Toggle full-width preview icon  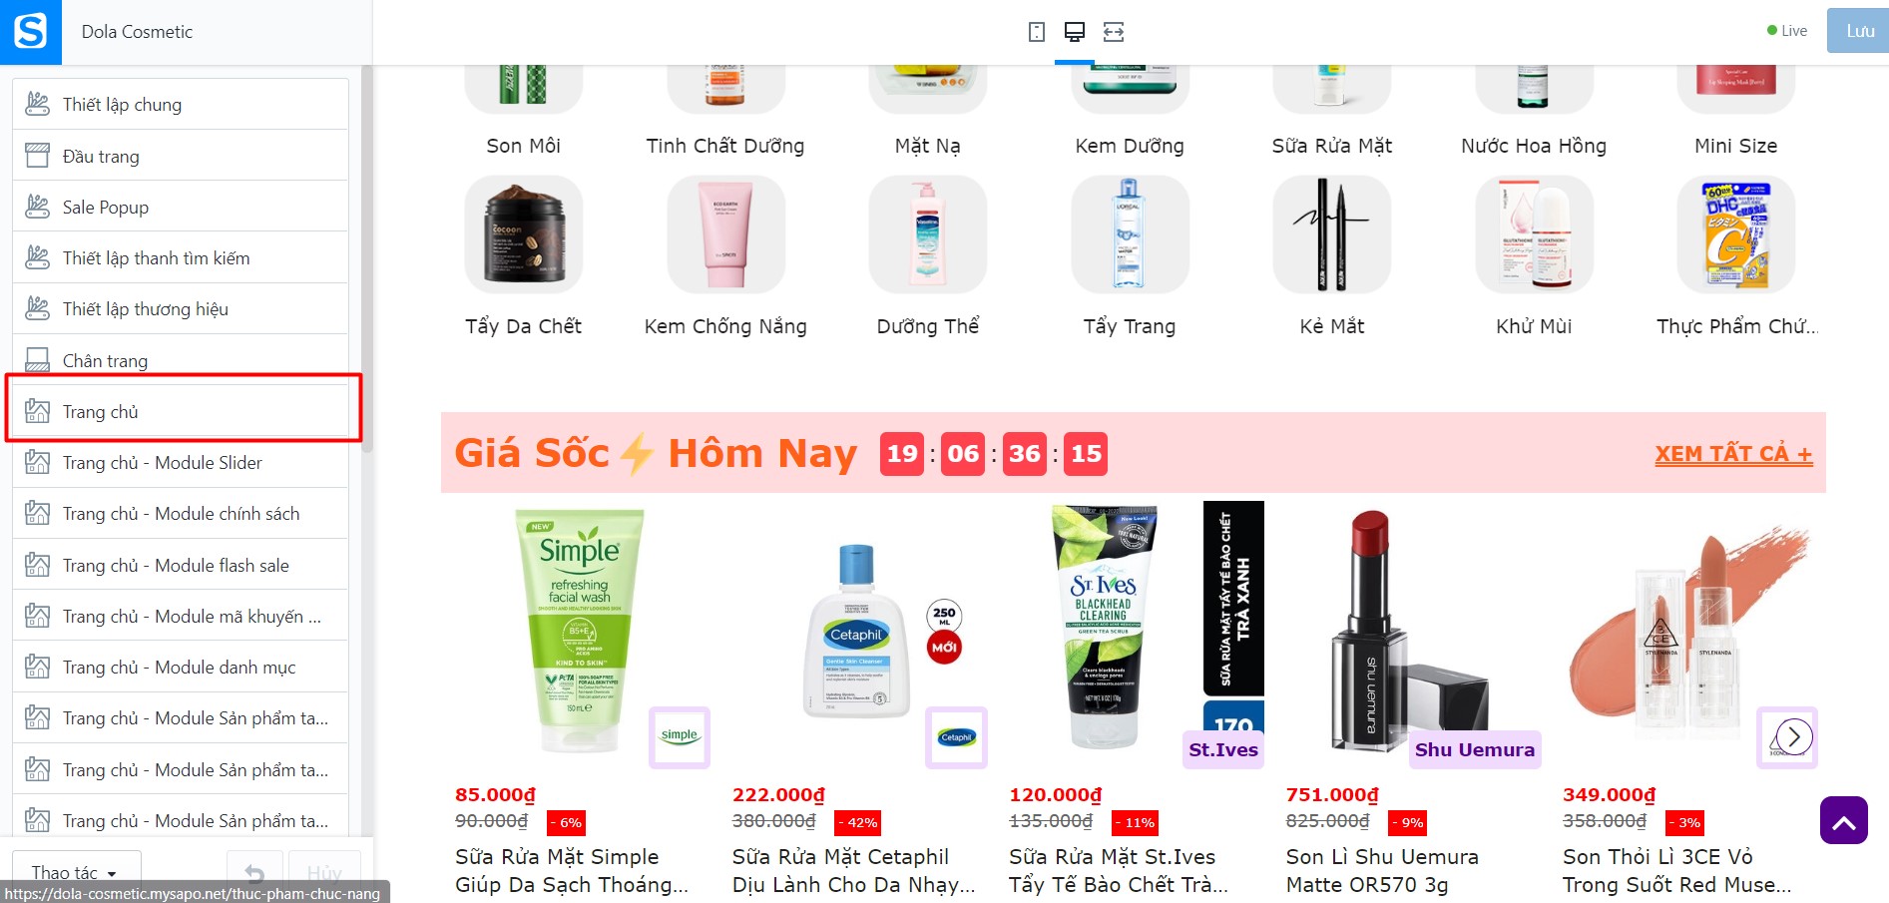[x=1114, y=32]
